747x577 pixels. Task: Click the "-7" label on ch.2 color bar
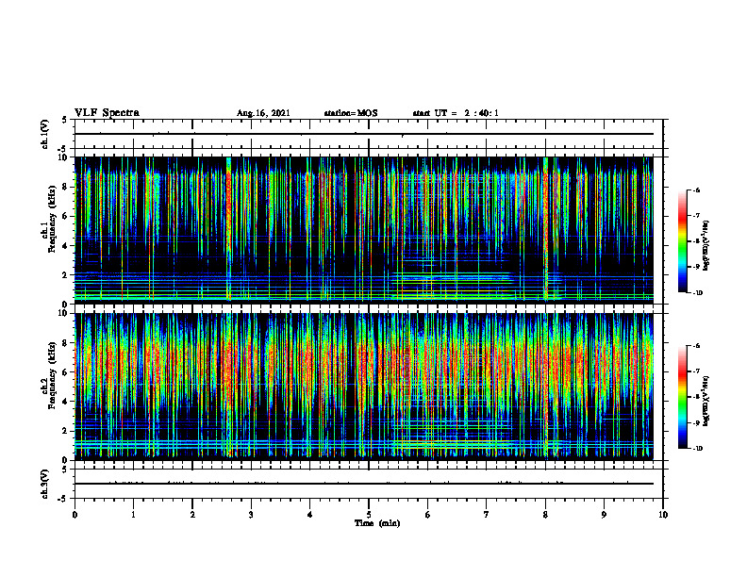click(x=697, y=371)
